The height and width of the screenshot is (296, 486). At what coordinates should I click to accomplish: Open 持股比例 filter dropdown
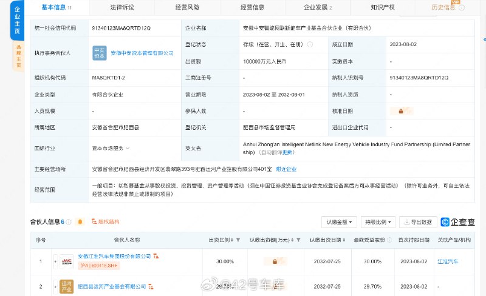[378, 222]
